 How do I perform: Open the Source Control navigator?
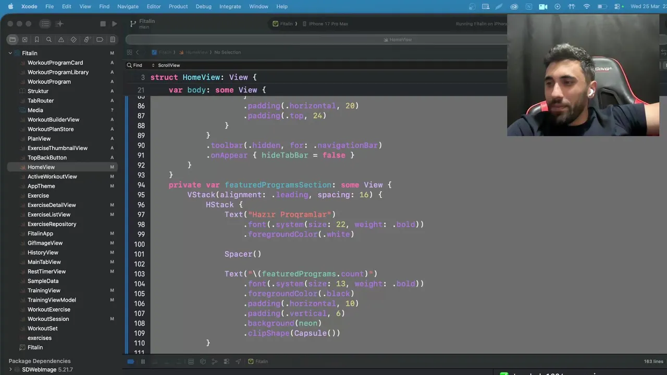[x=24, y=40]
